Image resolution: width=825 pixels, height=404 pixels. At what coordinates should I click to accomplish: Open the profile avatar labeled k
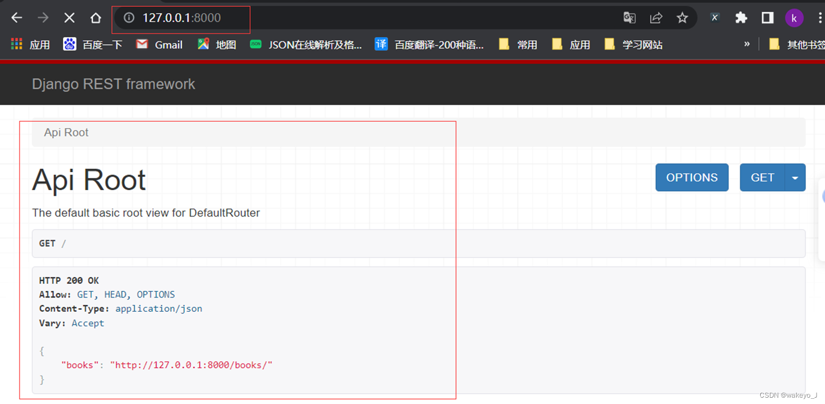point(794,18)
